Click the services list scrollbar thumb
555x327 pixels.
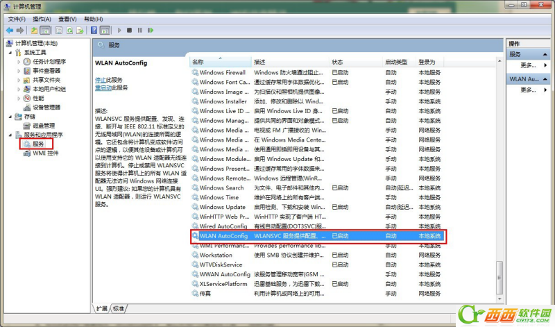(x=499, y=278)
